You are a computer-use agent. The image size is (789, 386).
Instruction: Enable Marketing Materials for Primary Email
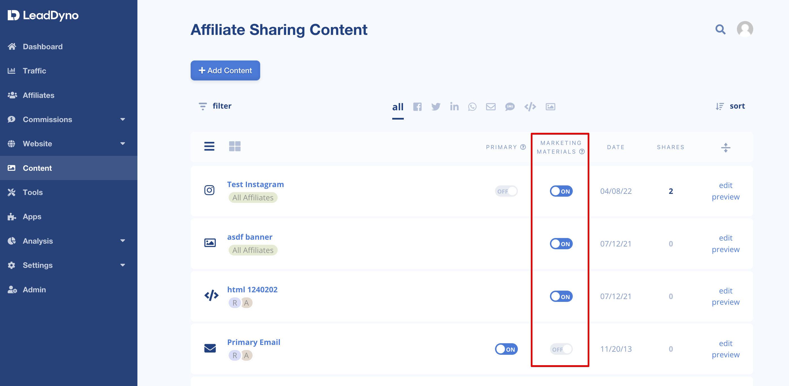pyautogui.click(x=561, y=349)
